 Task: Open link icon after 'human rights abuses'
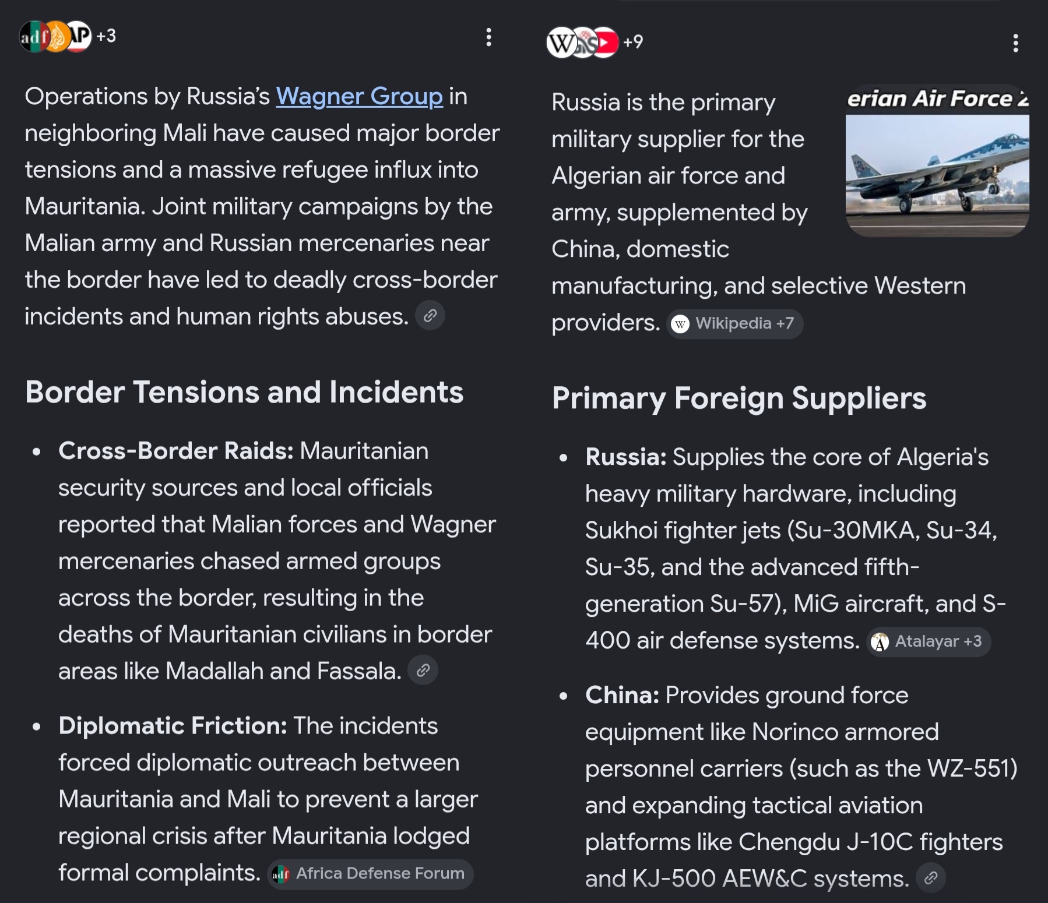click(430, 316)
